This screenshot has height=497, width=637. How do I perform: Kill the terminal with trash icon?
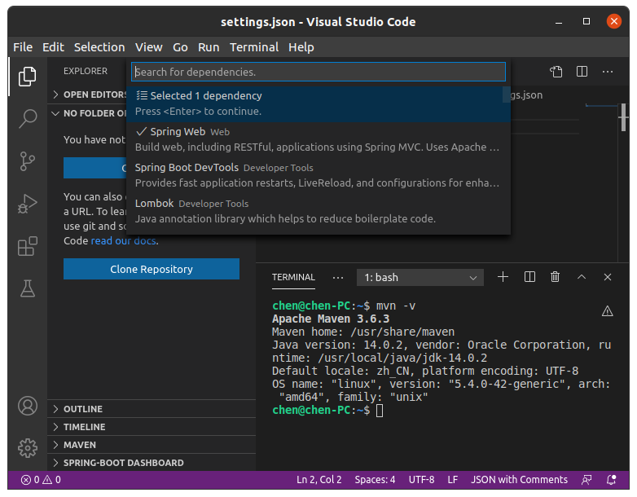pos(555,277)
